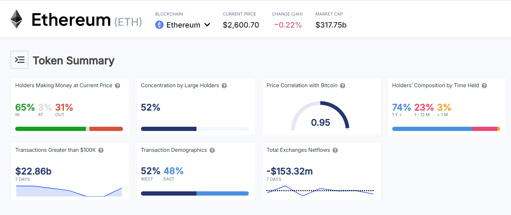
Task: Click the 31% OUT value
Action: [x=64, y=107]
